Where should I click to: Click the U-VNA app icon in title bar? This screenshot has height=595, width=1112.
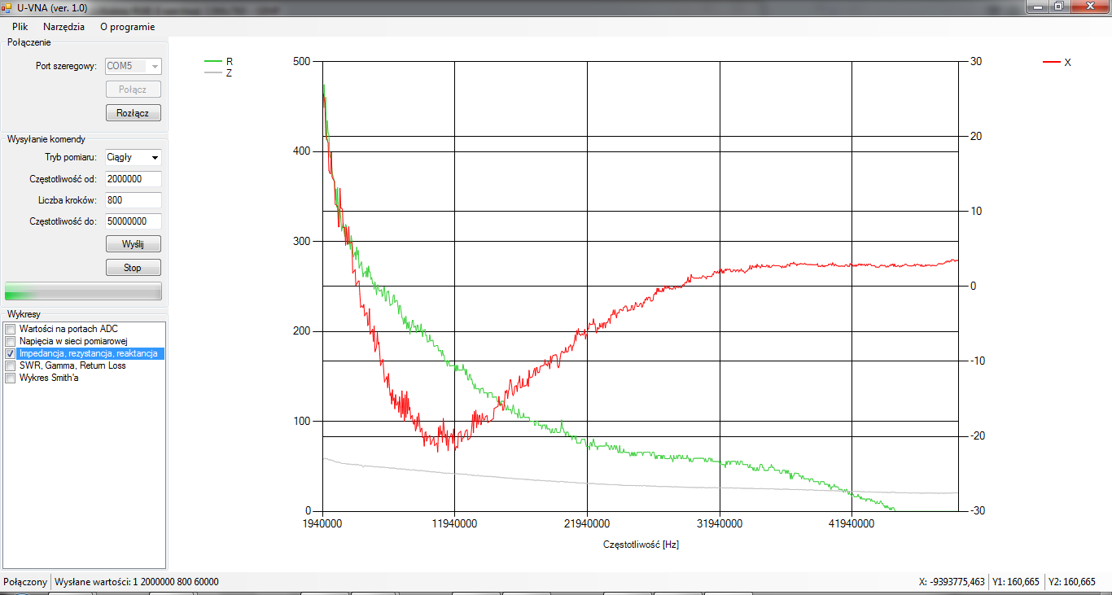pos(7,7)
